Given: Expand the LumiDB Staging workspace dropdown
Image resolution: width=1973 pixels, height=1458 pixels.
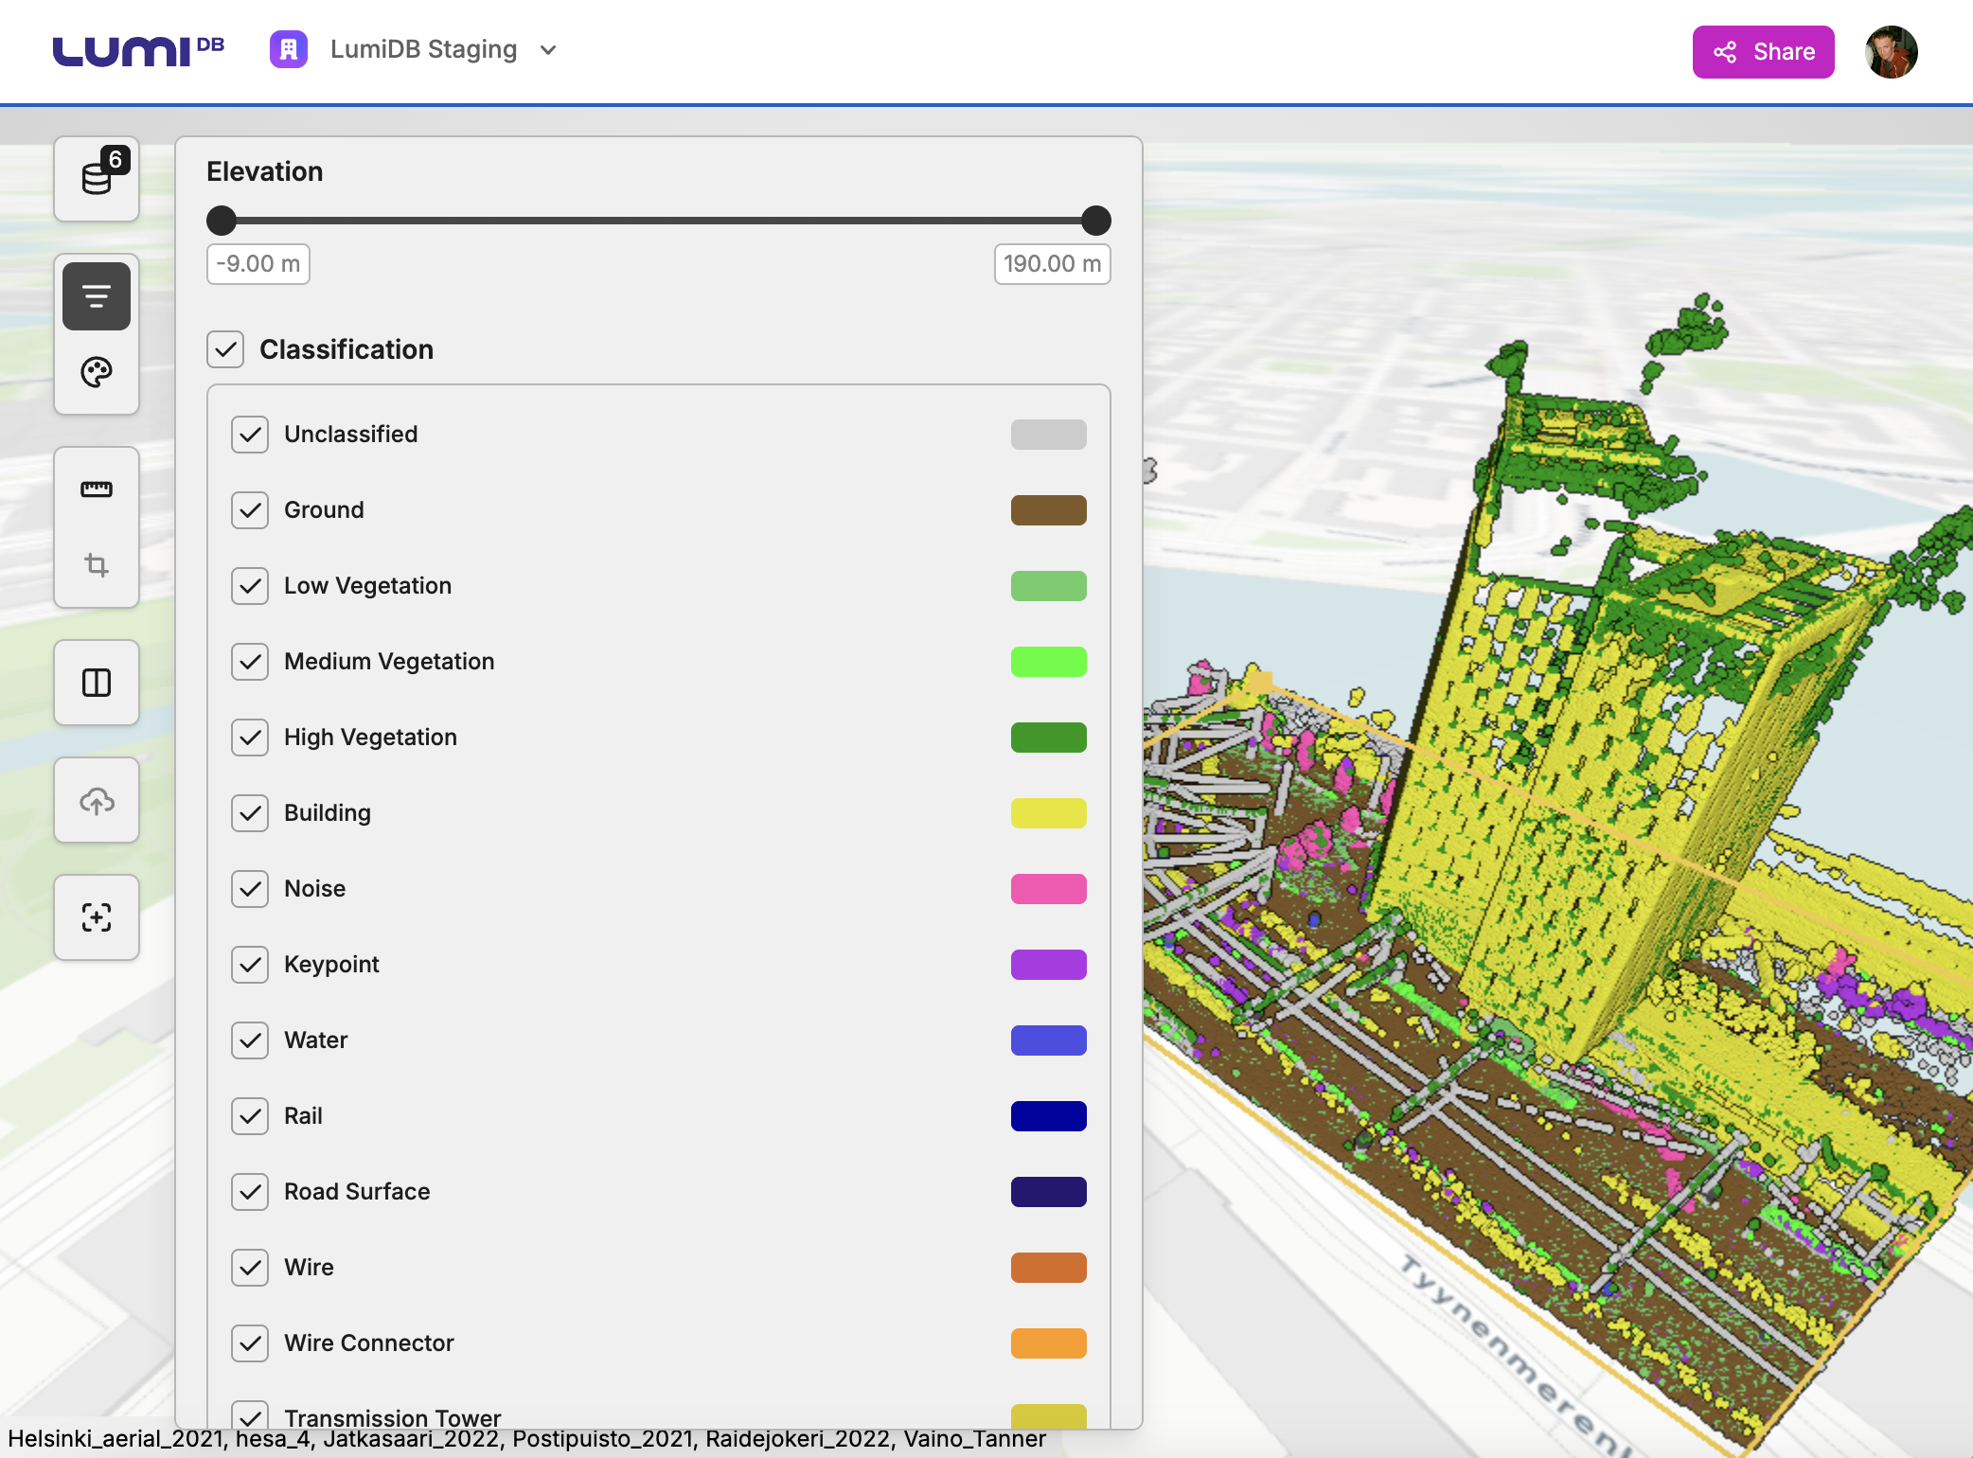Looking at the screenshot, I should (547, 50).
